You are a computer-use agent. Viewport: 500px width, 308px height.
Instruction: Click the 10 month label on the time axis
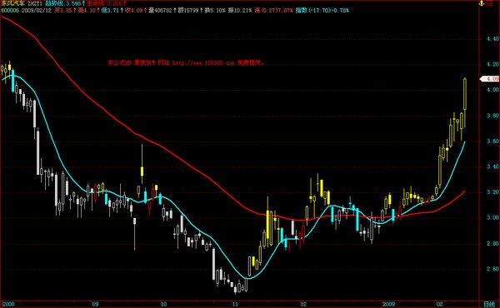163,304
